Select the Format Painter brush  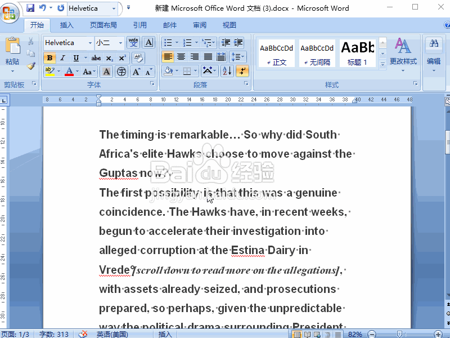tap(31, 66)
